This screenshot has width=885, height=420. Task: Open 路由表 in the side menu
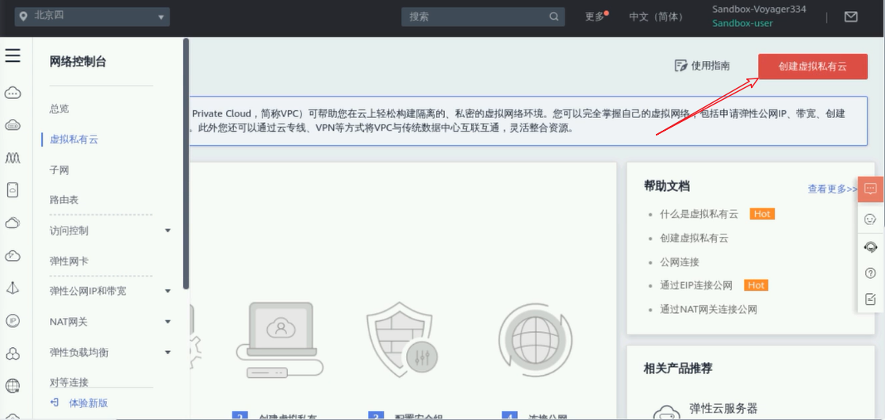click(64, 200)
